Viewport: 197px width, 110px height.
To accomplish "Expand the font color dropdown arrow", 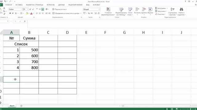I will [34, 13].
